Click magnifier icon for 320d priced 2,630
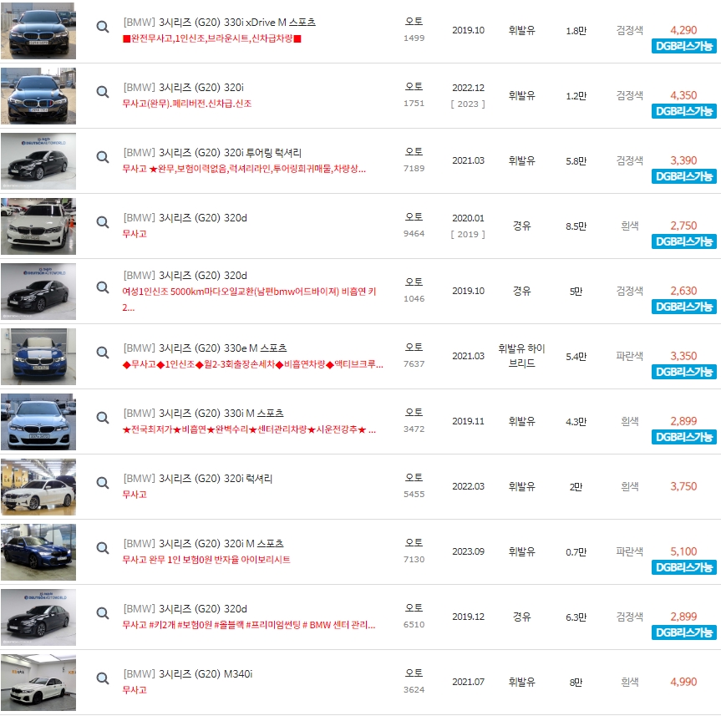The width and height of the screenshot is (721, 716). (103, 287)
